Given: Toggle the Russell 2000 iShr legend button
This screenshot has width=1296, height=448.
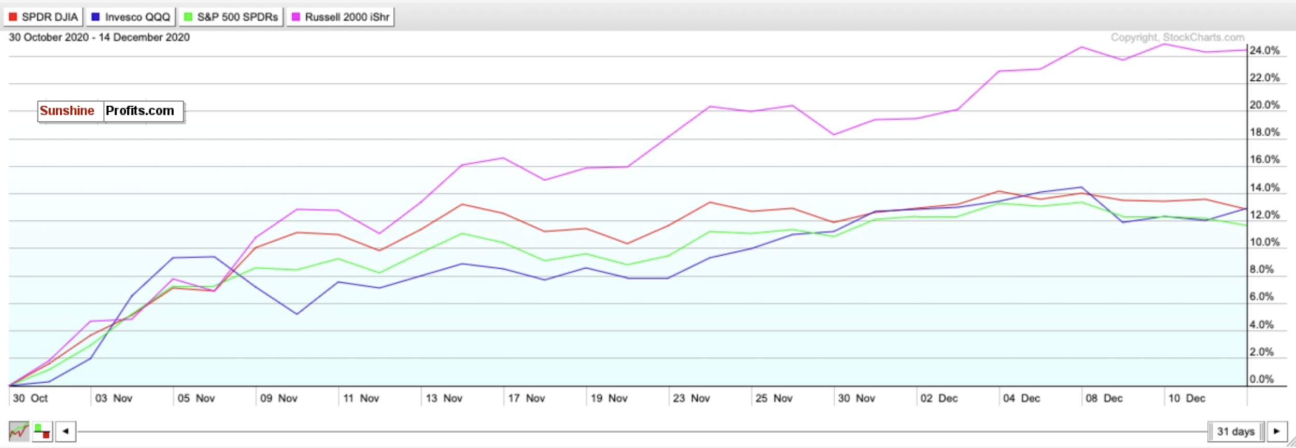Looking at the screenshot, I should (x=341, y=17).
